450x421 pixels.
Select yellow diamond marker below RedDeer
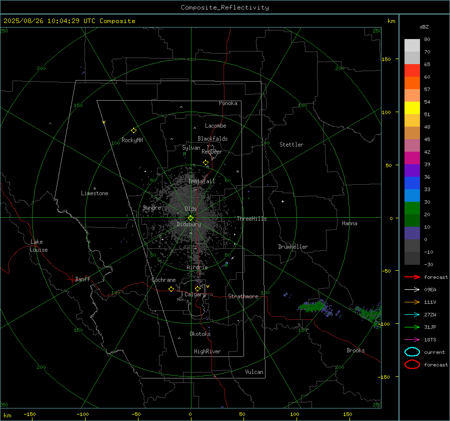(206, 163)
